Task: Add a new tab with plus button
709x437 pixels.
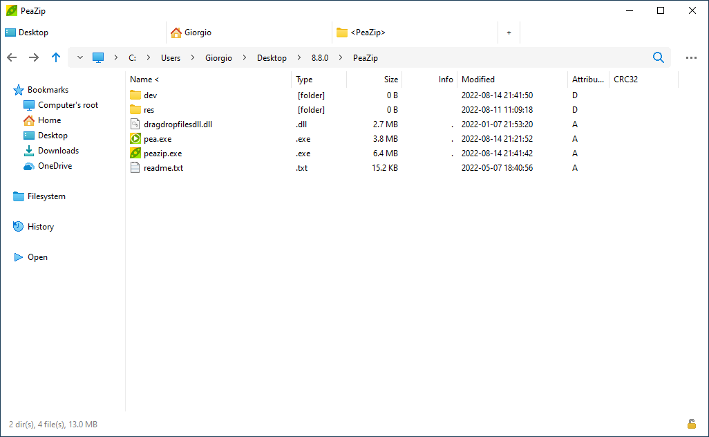Action: coord(509,32)
